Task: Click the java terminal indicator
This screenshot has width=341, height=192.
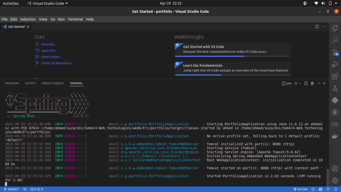Action: pyautogui.click(x=287, y=83)
